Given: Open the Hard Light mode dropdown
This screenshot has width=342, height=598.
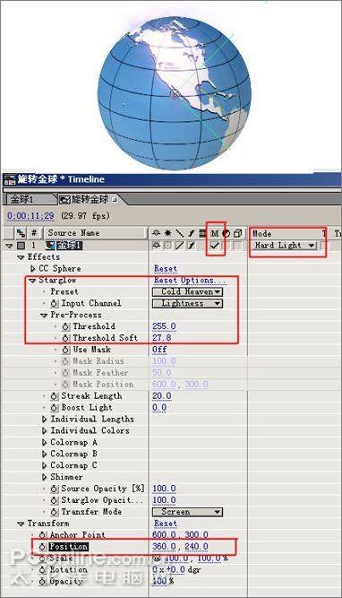Looking at the screenshot, I should [286, 246].
